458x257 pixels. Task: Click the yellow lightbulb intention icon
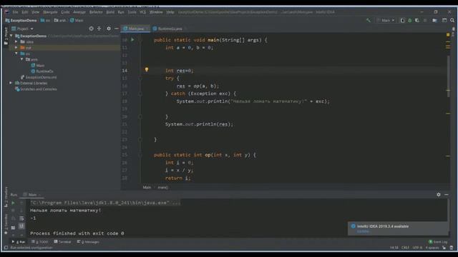pyautogui.click(x=147, y=70)
